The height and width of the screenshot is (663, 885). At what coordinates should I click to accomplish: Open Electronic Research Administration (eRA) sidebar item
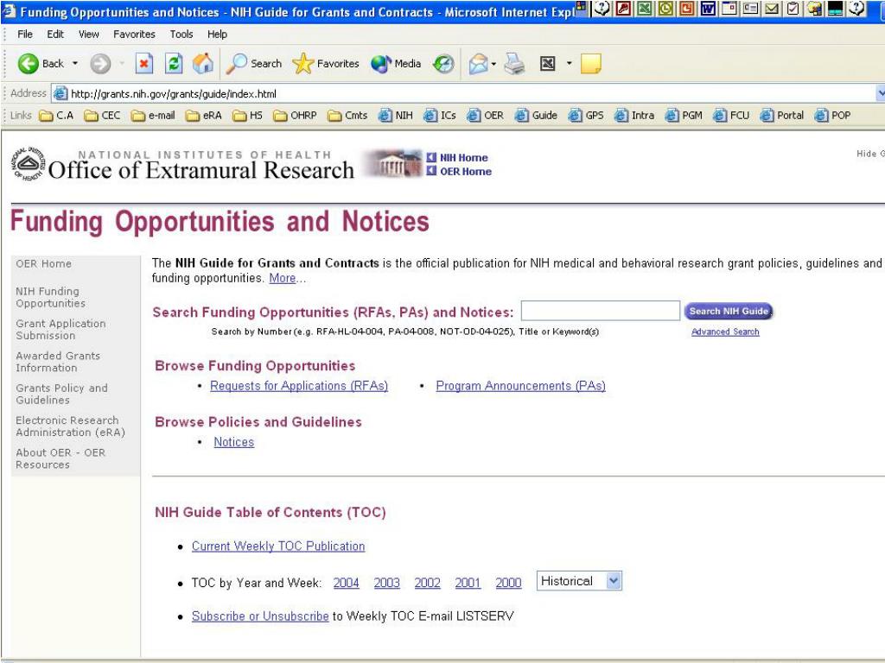tap(70, 426)
